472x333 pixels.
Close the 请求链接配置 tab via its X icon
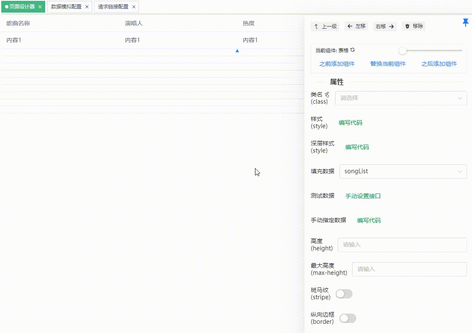tap(133, 7)
